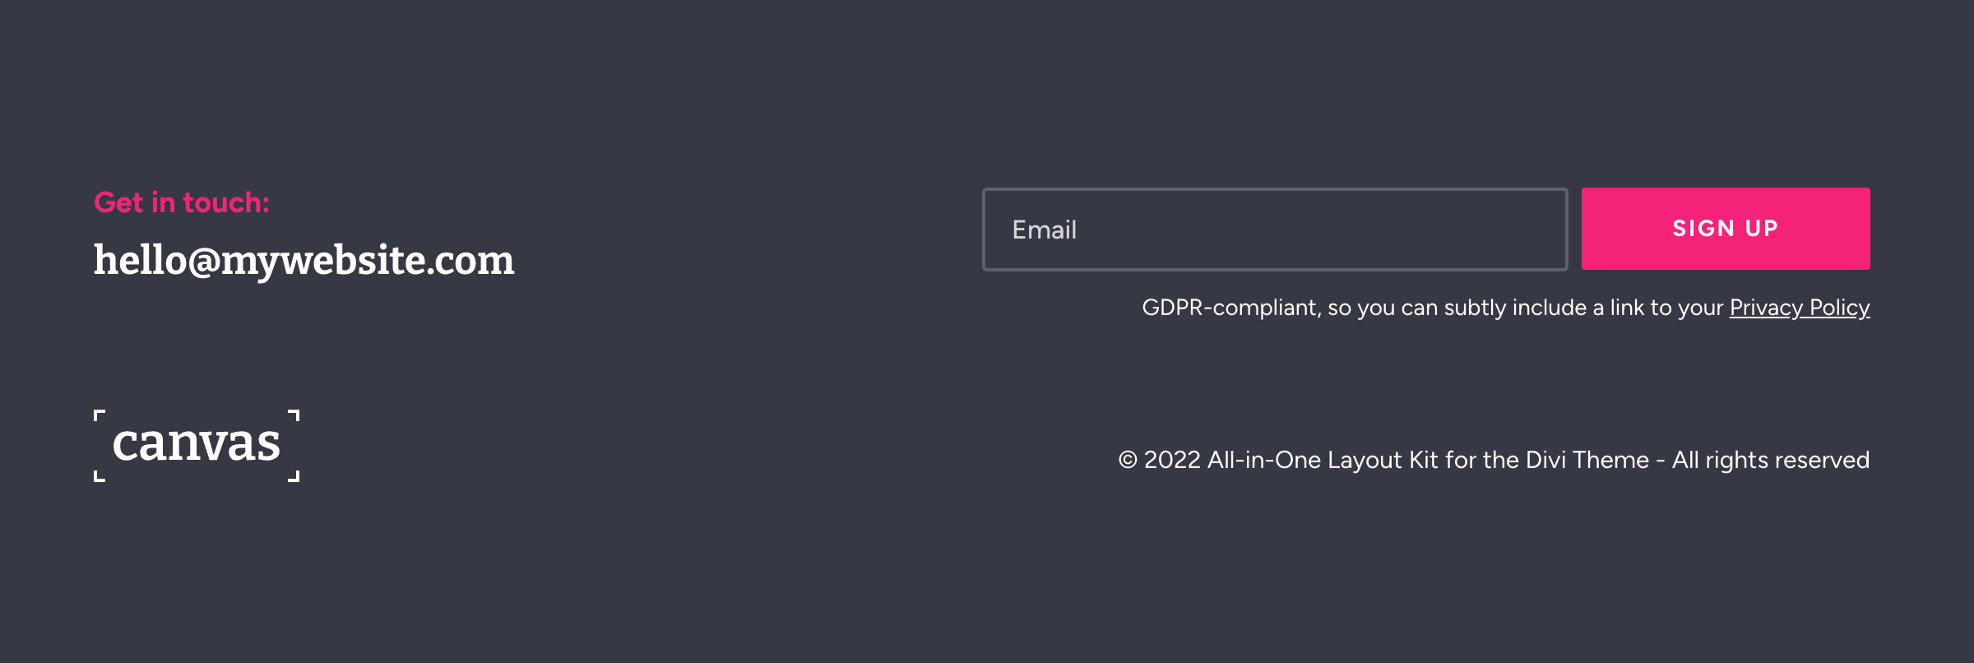Open the hello@mywebsite.com email link
Screen dimensions: 1974x663
304,261
